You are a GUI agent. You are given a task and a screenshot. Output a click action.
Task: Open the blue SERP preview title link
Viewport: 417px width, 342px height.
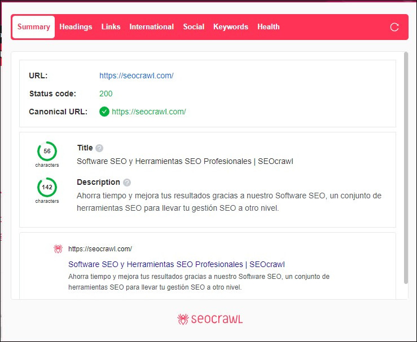coord(177,264)
